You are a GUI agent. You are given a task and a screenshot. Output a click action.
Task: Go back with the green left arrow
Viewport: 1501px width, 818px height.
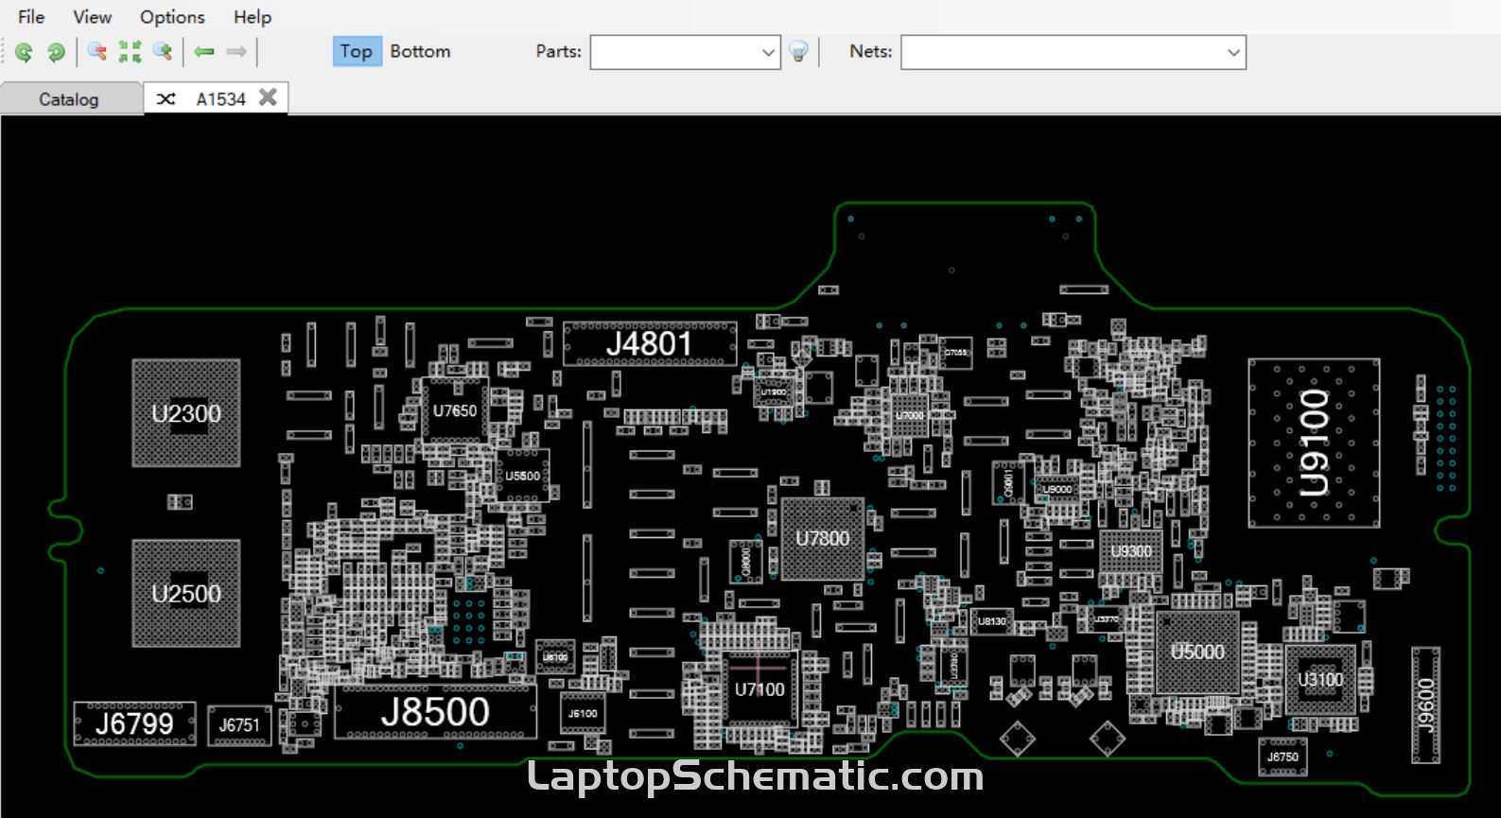pyautogui.click(x=204, y=51)
